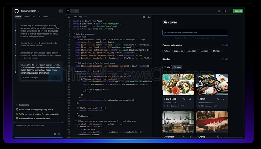Click the target icon left of refresh
The height and width of the screenshot is (149, 261).
pyautogui.click(x=220, y=11)
